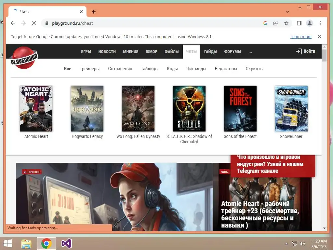Click the share page icon
This screenshot has height=250, width=333.
click(x=276, y=23)
